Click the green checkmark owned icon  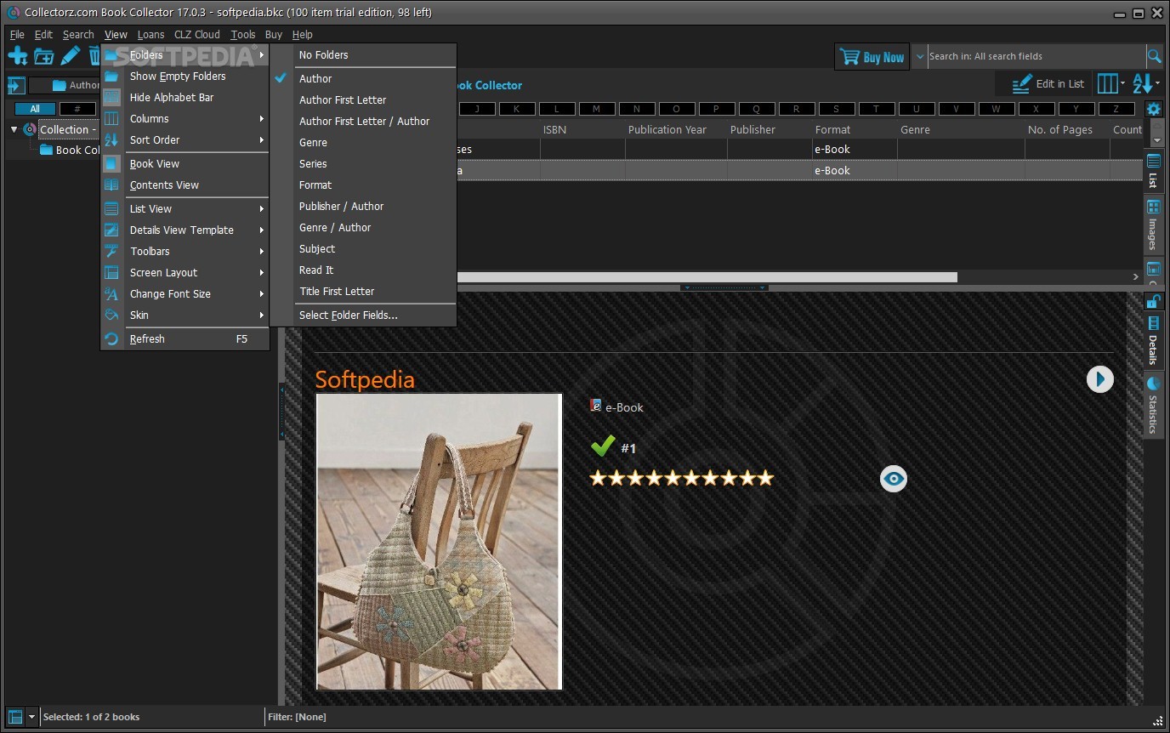click(x=603, y=446)
